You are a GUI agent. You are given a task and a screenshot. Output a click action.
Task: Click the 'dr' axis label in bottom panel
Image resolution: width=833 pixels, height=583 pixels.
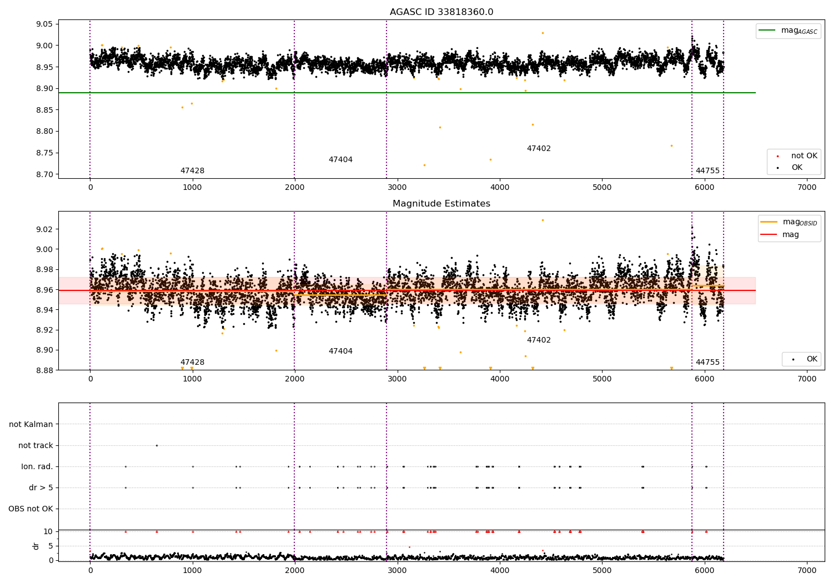[36, 546]
